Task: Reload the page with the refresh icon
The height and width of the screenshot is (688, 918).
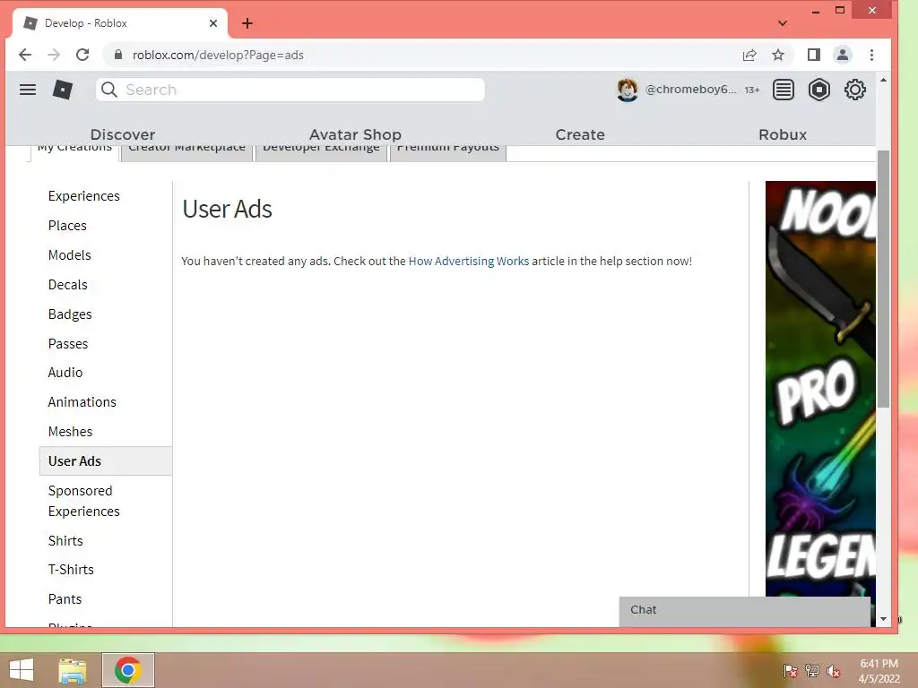Action: [x=82, y=55]
